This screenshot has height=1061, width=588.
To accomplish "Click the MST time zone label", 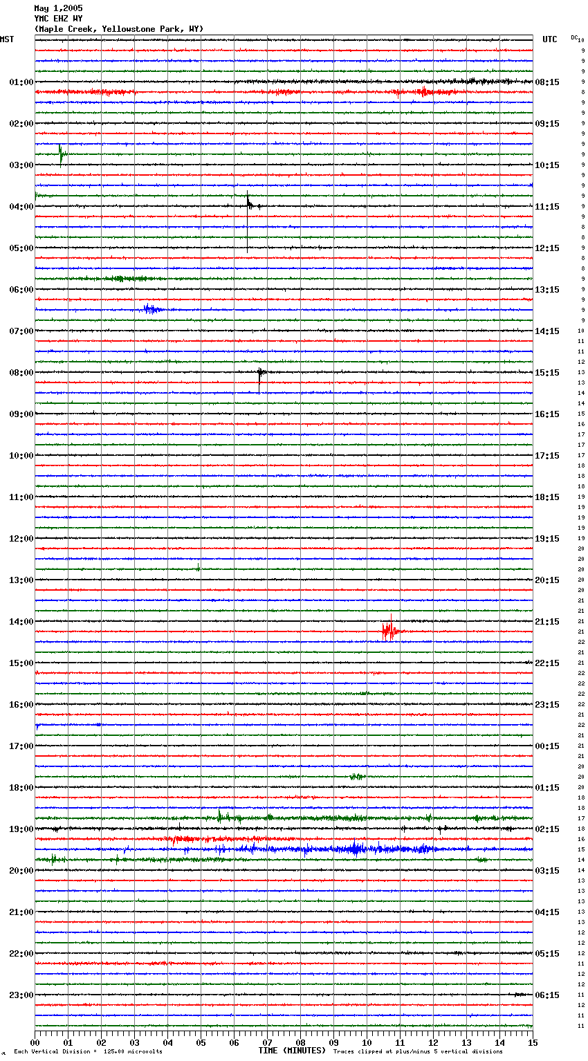I will point(7,39).
